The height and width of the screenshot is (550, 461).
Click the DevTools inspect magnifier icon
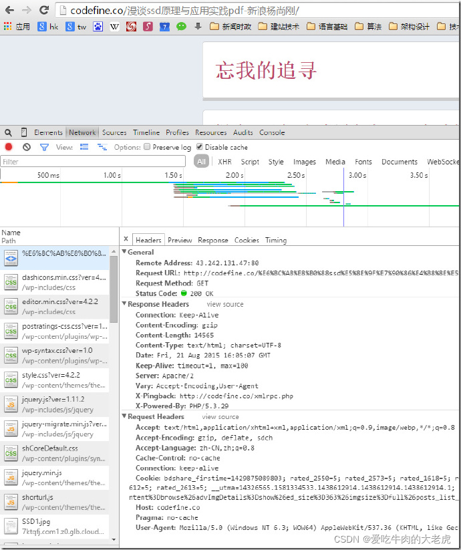[x=8, y=132]
